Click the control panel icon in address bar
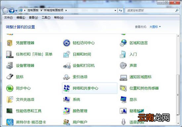 tap(21, 10)
